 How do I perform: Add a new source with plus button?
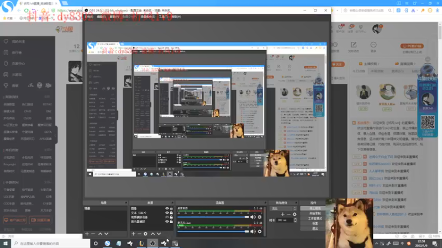pyautogui.click(x=133, y=234)
